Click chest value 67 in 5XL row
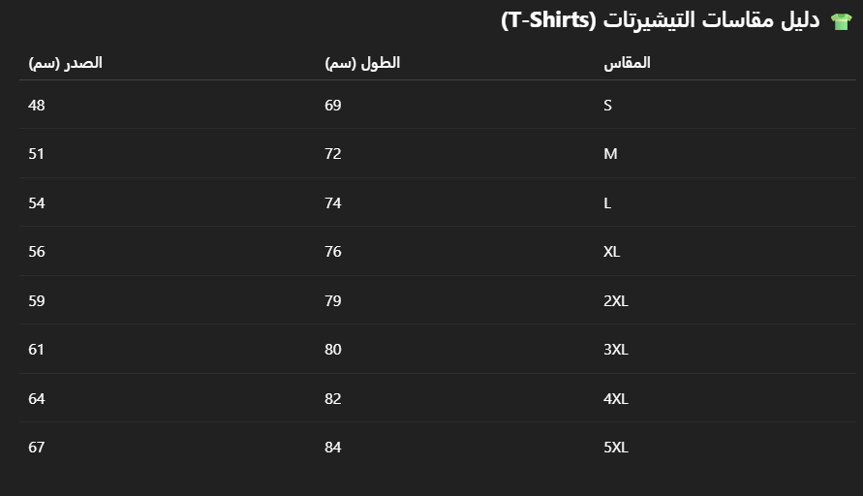Screen dimensions: 863x496 37,448
